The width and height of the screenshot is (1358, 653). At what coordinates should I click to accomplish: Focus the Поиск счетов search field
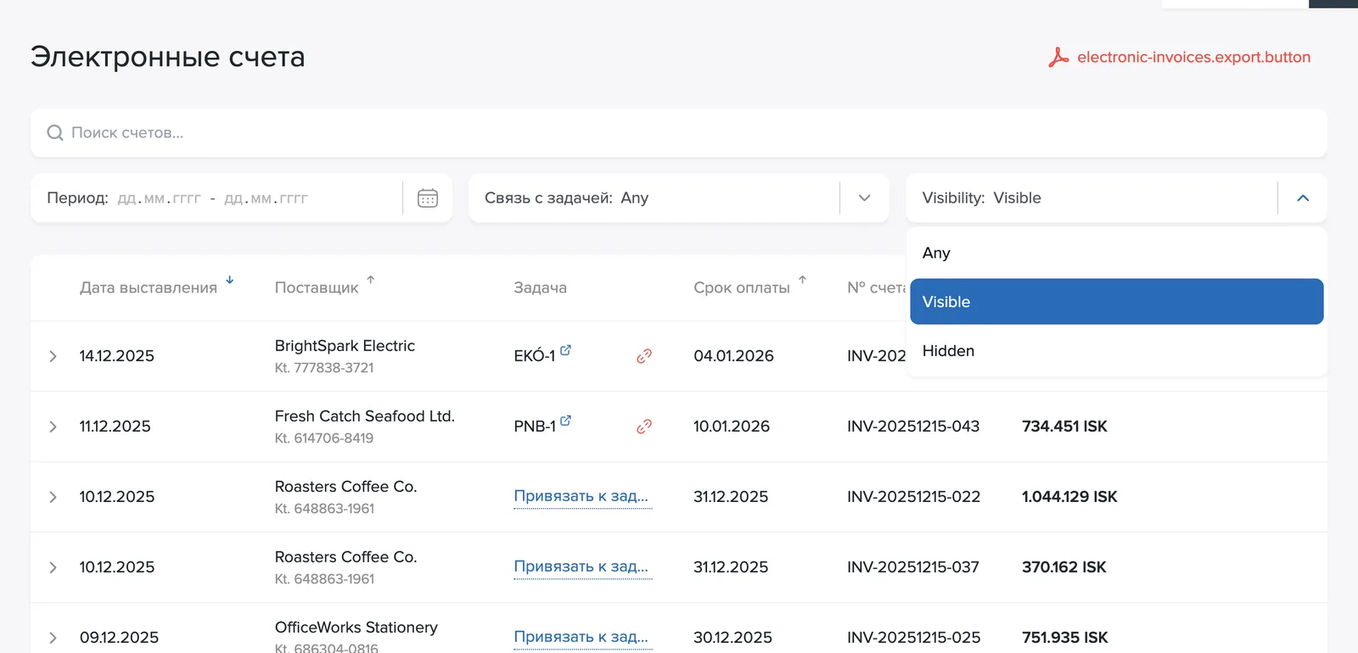[x=678, y=133]
